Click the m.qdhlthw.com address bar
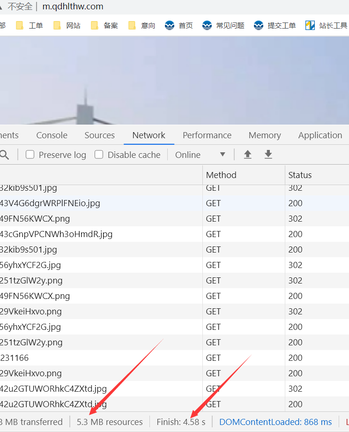This screenshot has width=349, height=432. (73, 7)
